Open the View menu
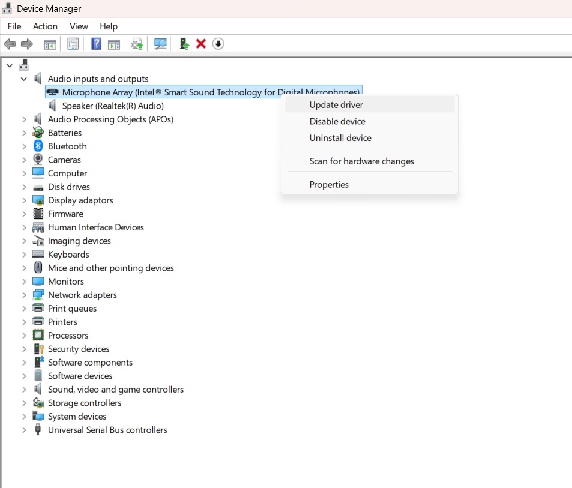Viewport: 572px width, 488px height. click(x=79, y=26)
